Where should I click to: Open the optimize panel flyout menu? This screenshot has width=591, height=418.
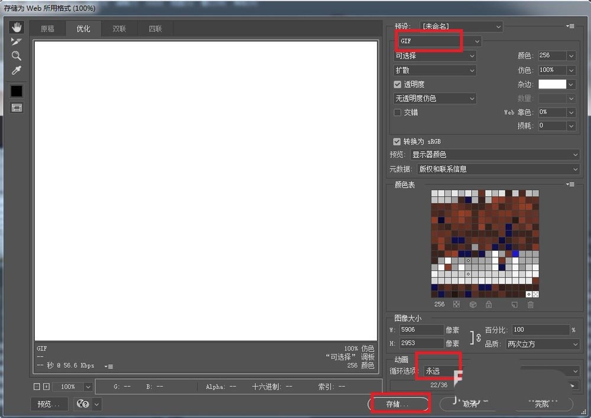click(x=570, y=26)
